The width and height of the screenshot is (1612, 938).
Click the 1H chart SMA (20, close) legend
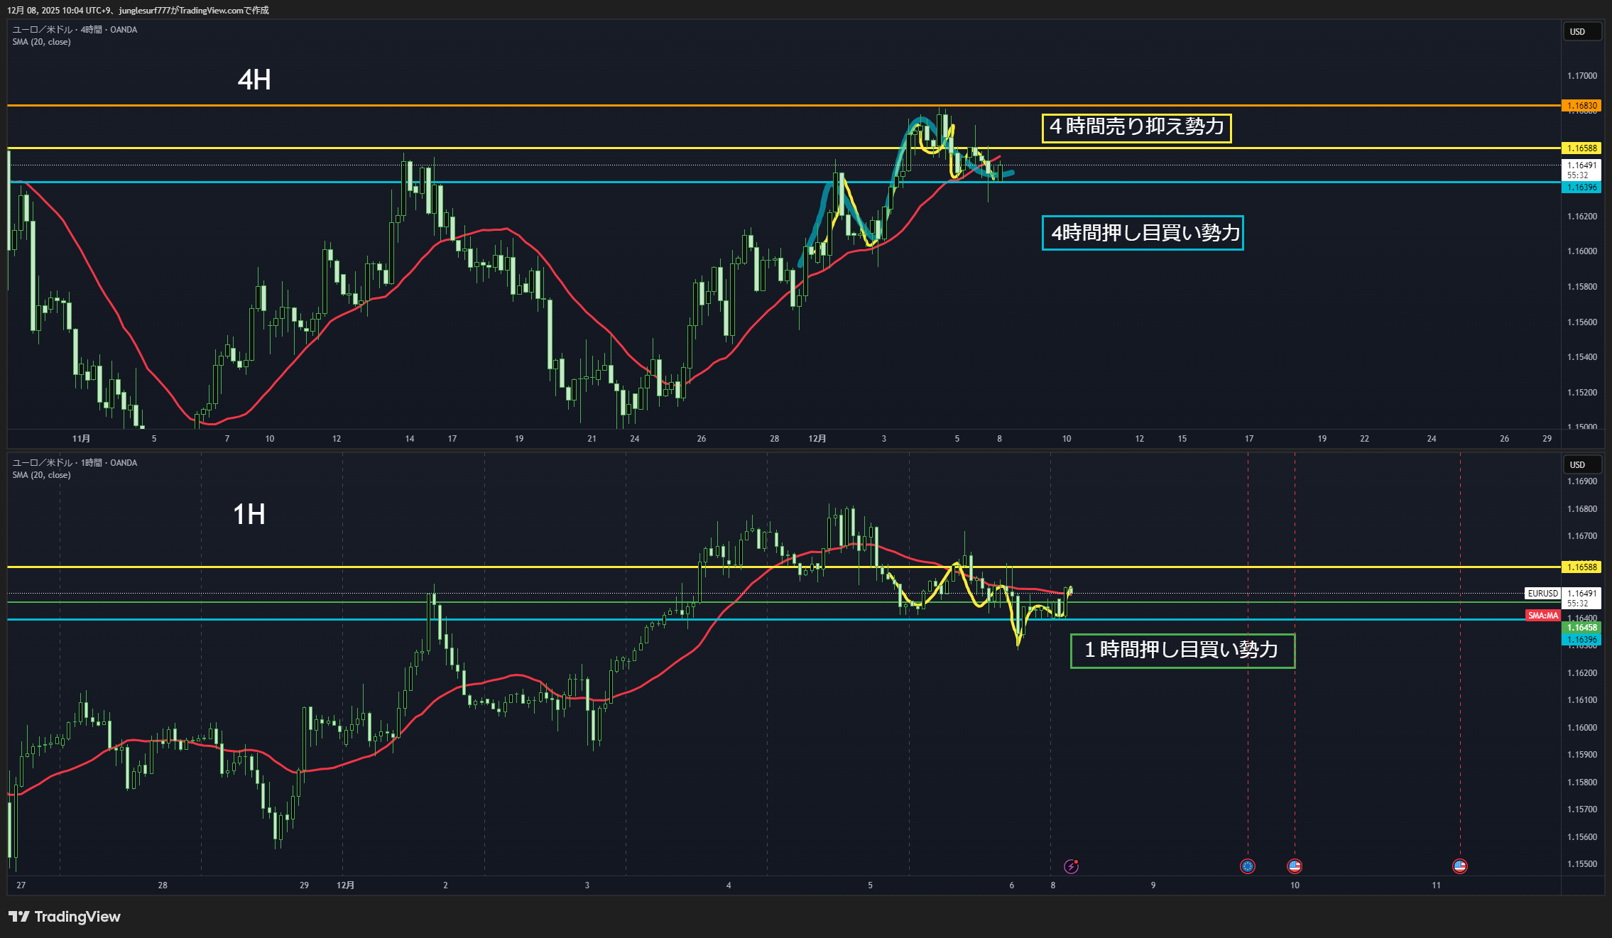tap(41, 475)
